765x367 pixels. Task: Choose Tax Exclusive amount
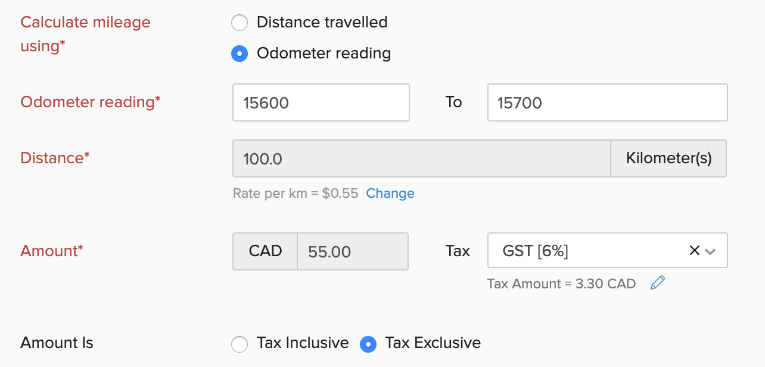[368, 344]
